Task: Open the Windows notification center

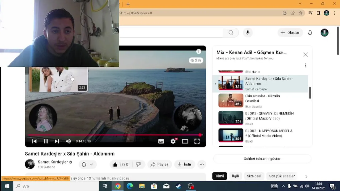Action: [332, 186]
